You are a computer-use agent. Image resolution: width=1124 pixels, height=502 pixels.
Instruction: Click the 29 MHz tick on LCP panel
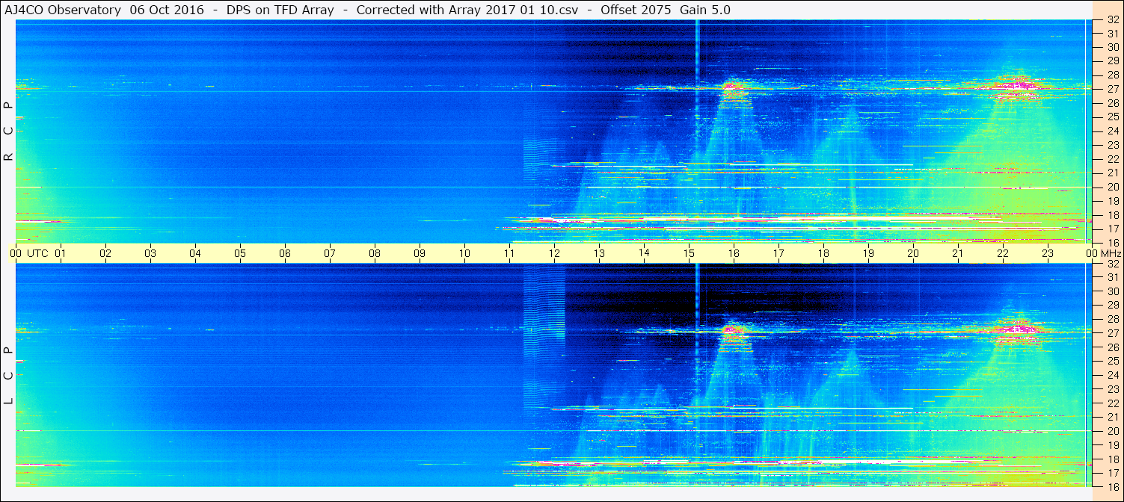tap(1112, 306)
